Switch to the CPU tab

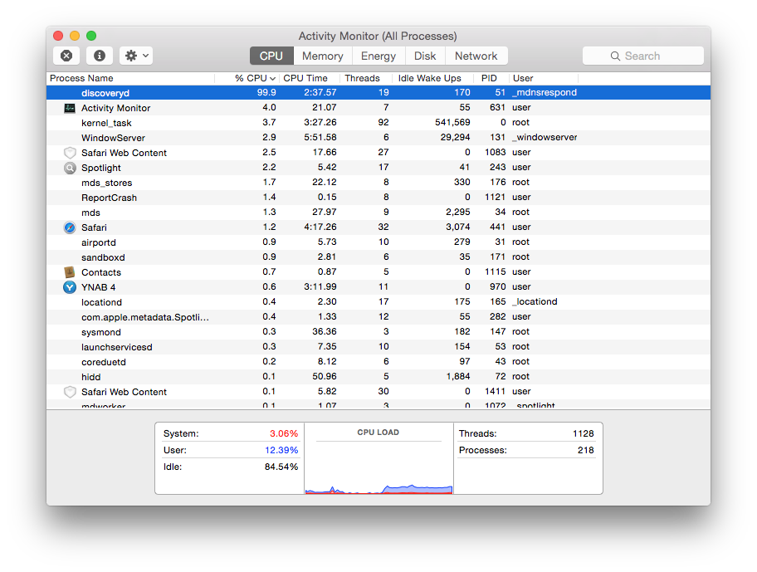(x=271, y=56)
